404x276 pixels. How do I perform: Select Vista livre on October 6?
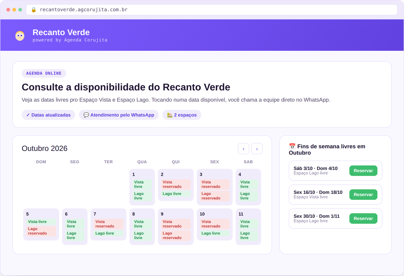coord(75,224)
